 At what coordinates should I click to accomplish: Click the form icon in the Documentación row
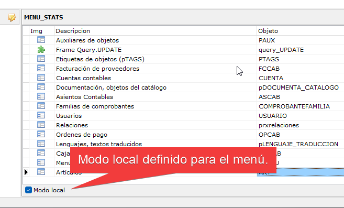coord(41,87)
